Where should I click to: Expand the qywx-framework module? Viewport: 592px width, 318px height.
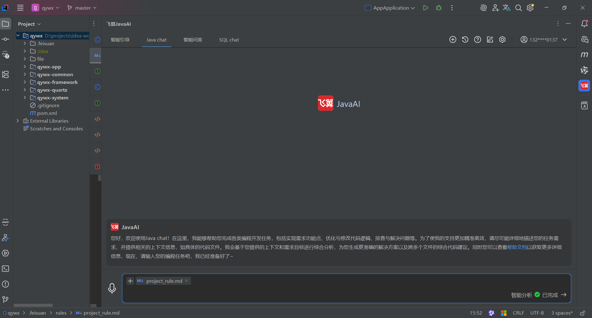point(25,82)
